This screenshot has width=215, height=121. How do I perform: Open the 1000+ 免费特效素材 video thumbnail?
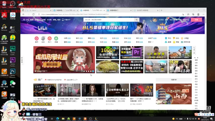[x=107, y=53]
